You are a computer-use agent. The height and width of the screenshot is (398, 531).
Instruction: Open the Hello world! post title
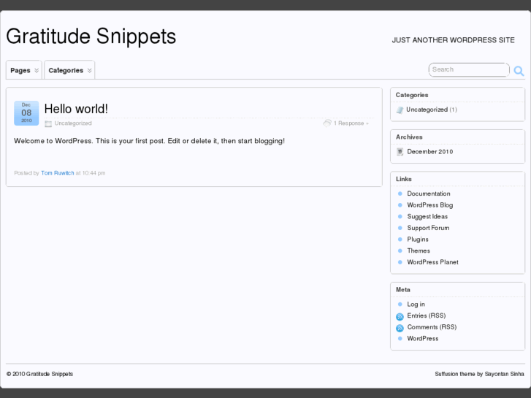click(x=76, y=109)
